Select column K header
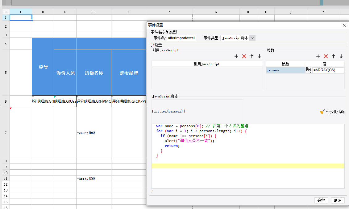Screen dimensions: 349x209 tap(323, 12)
